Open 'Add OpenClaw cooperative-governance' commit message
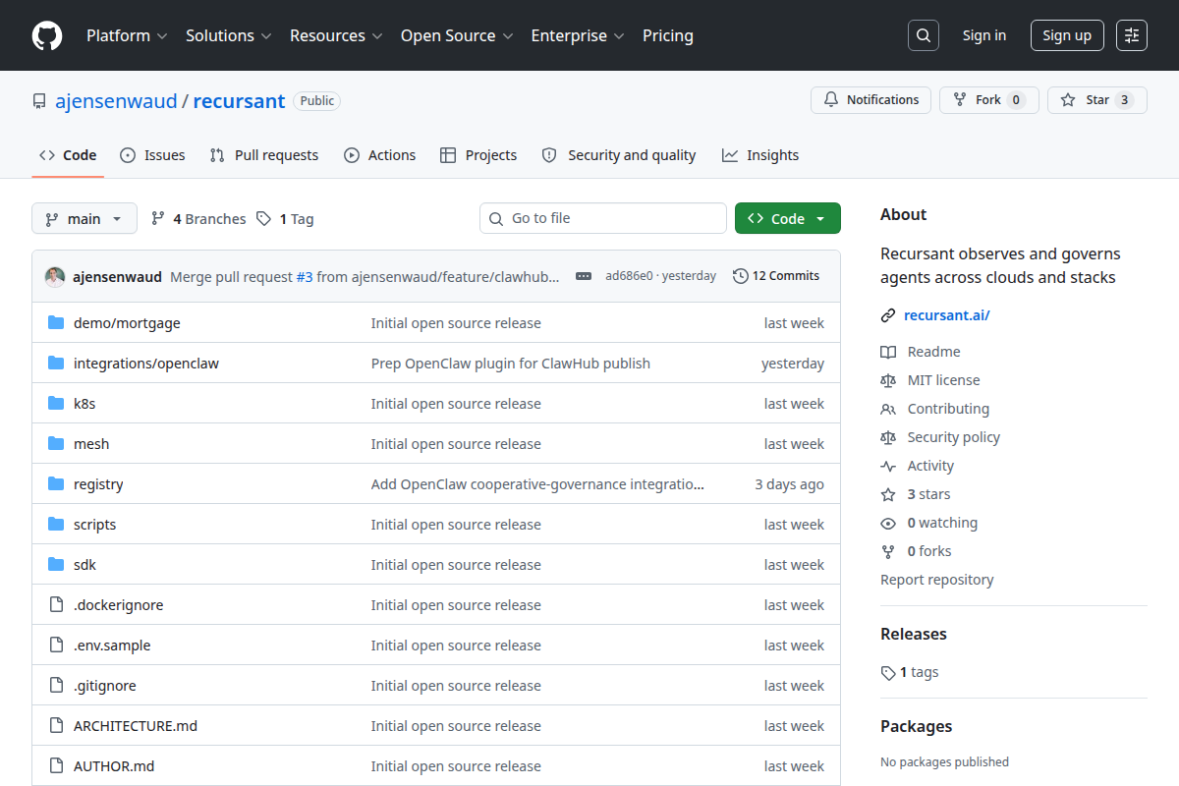1179x786 pixels. [x=538, y=484]
